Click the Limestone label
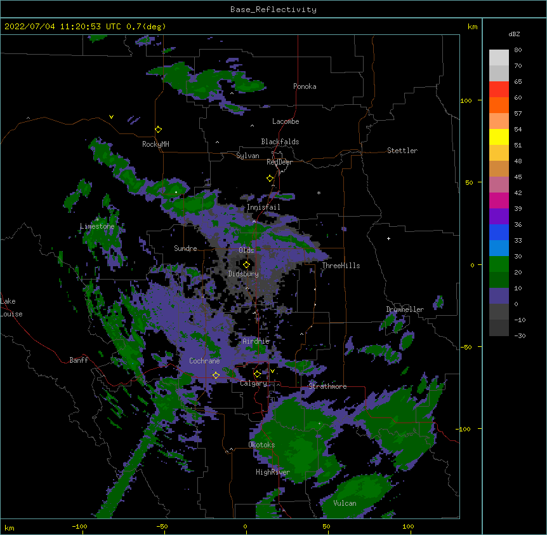The image size is (547, 535). pos(97,226)
